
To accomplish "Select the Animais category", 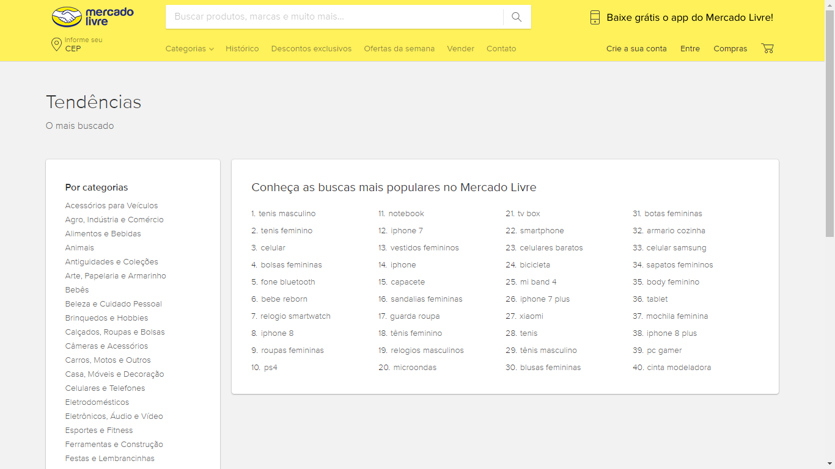I will (79, 248).
